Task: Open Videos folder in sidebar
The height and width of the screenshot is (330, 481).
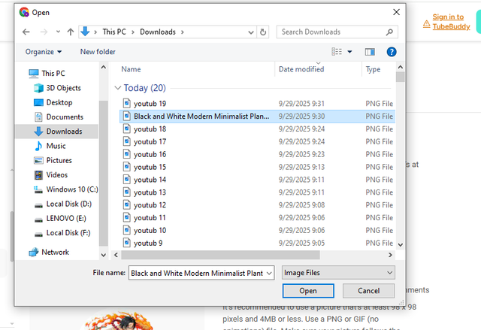Action: 51,175
